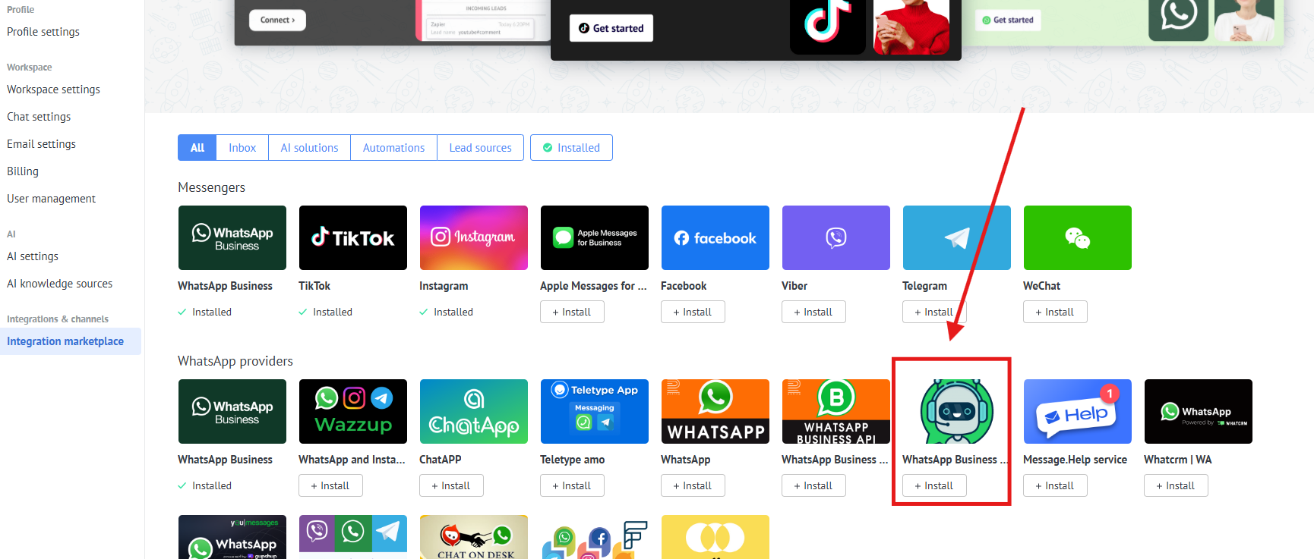Open the WeChat integration icon
Viewport: 1314px width, 559px height.
(x=1077, y=237)
